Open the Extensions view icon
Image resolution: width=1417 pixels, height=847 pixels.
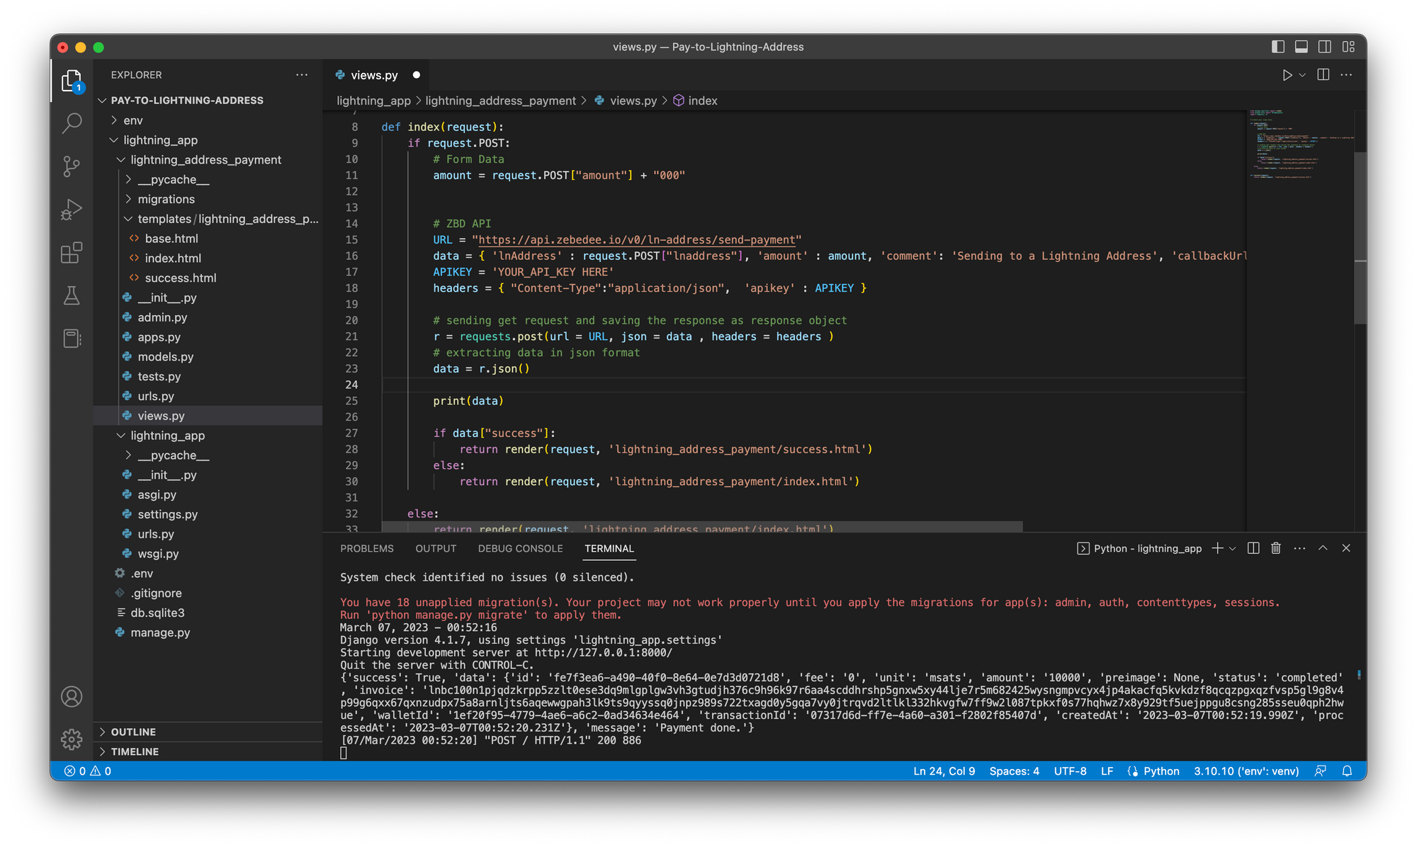pyautogui.click(x=72, y=253)
